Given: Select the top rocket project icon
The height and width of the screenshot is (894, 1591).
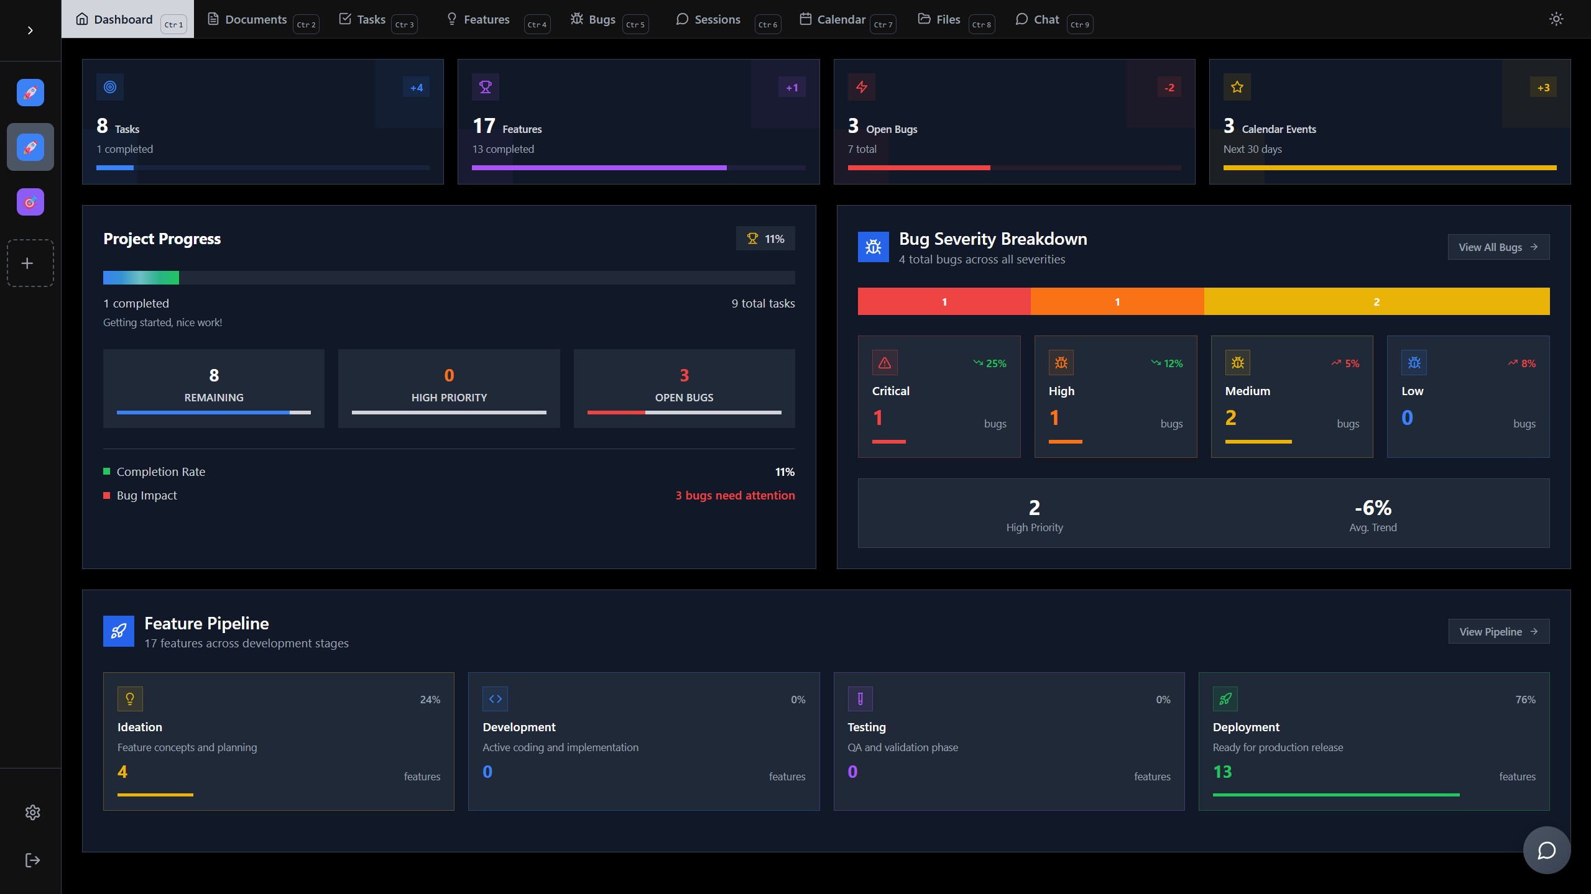Looking at the screenshot, I should [30, 93].
